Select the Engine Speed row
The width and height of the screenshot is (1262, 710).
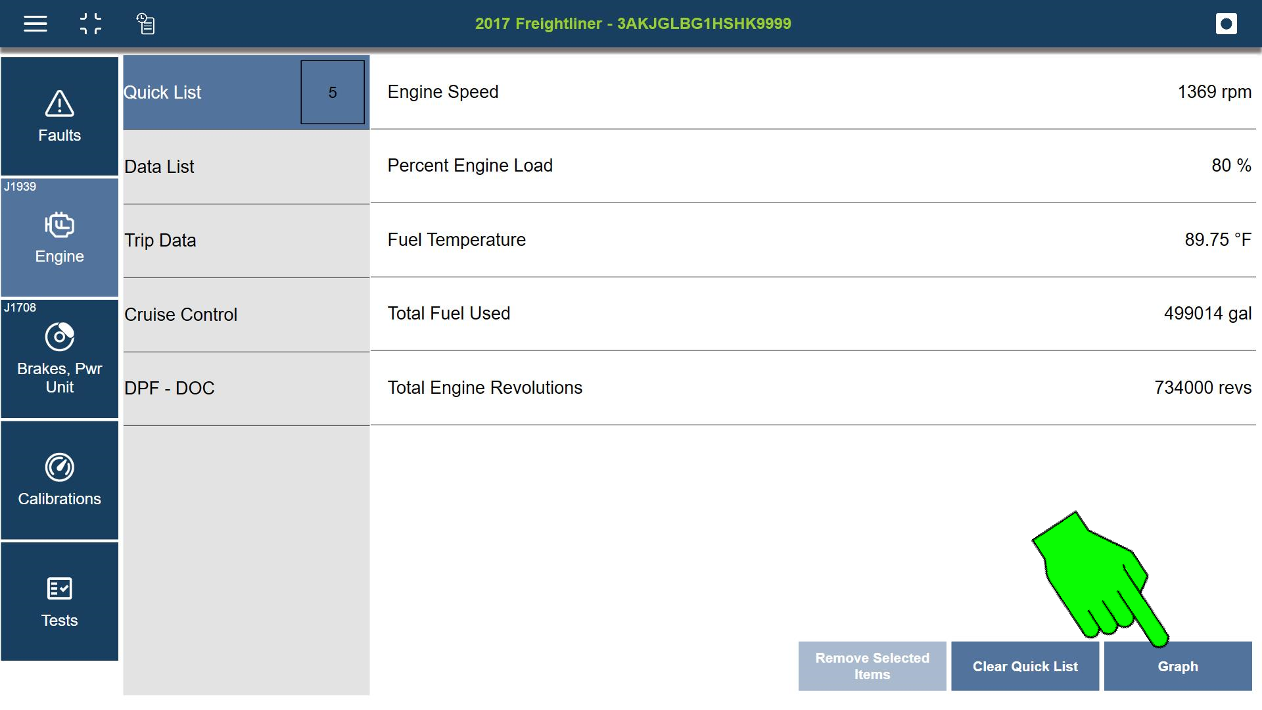(x=812, y=92)
